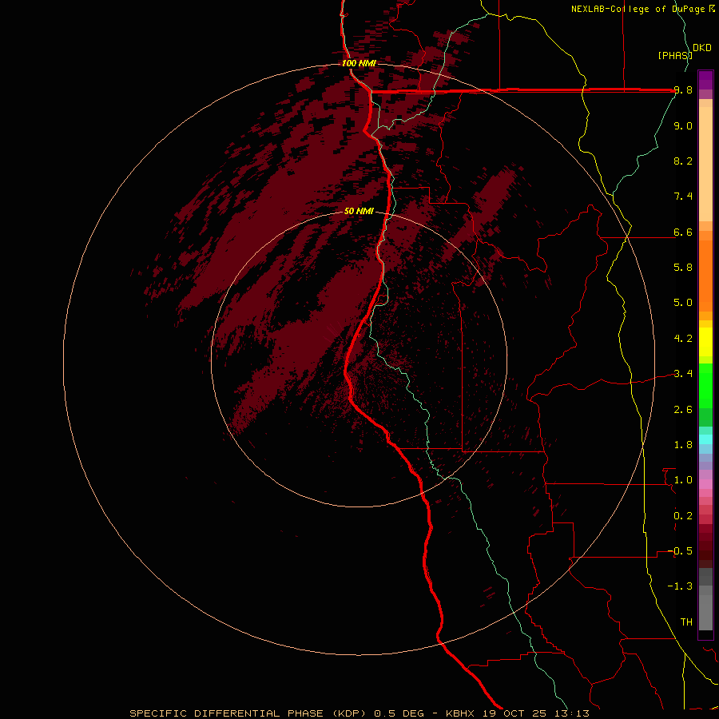Click the gray swatch near TH on scale

705,612
